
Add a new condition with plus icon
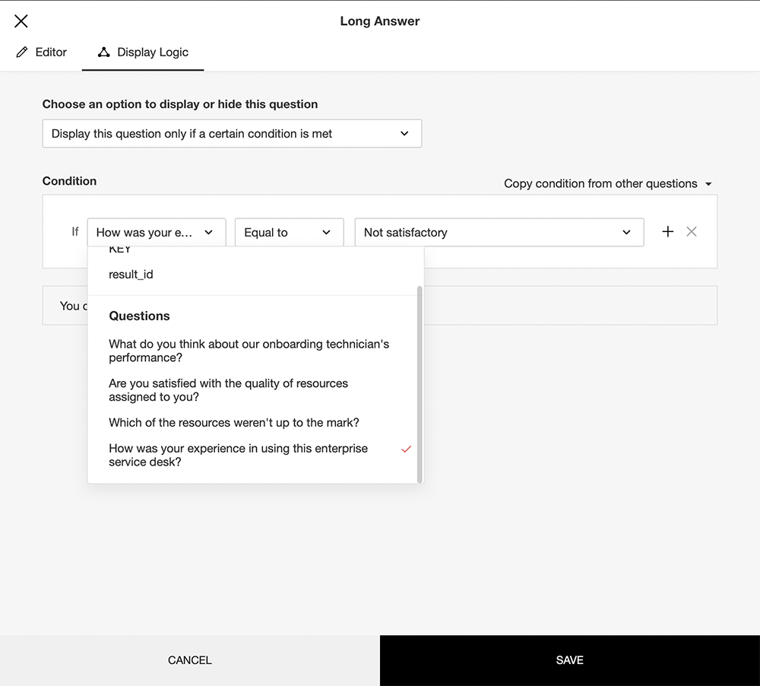pyautogui.click(x=668, y=231)
